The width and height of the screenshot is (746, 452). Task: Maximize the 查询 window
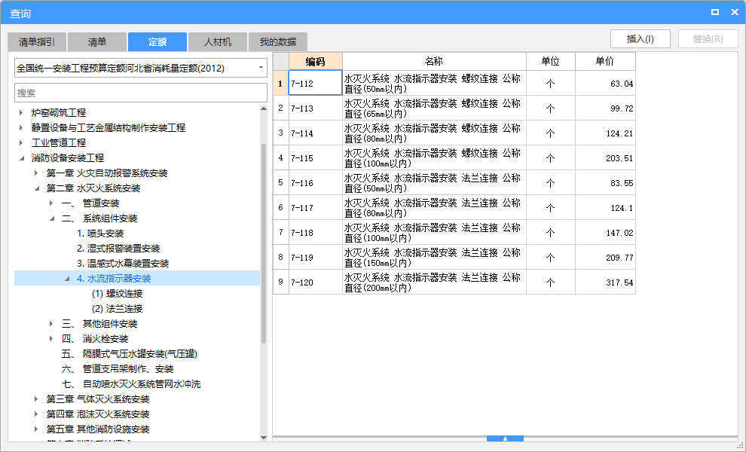[714, 12]
